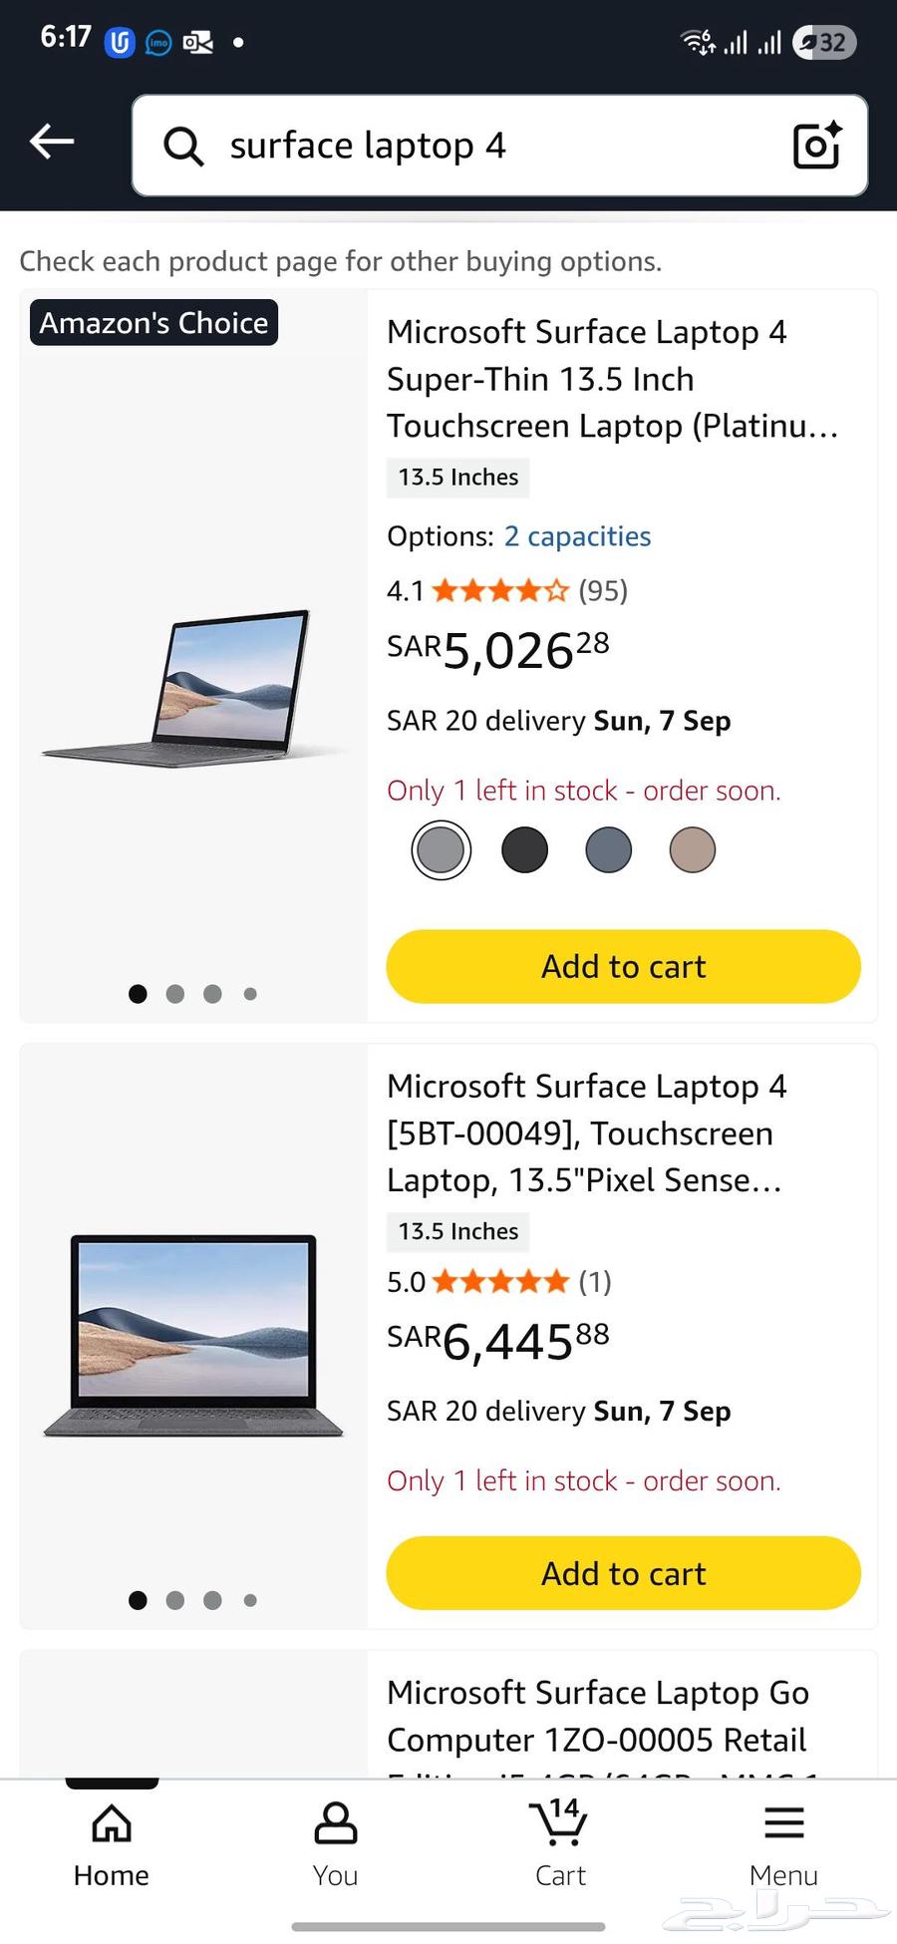This screenshot has width=897, height=1944.
Task: Choose the ice blue color swatch
Action: [x=608, y=850]
